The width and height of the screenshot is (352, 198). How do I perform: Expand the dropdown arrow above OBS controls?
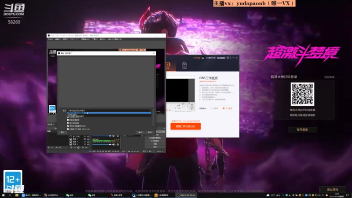click(x=164, y=132)
